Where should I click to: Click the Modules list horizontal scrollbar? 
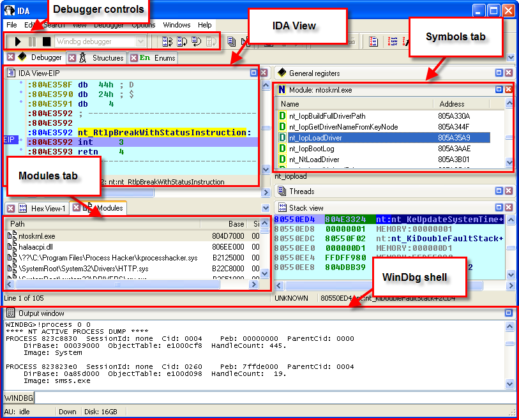(x=128, y=285)
